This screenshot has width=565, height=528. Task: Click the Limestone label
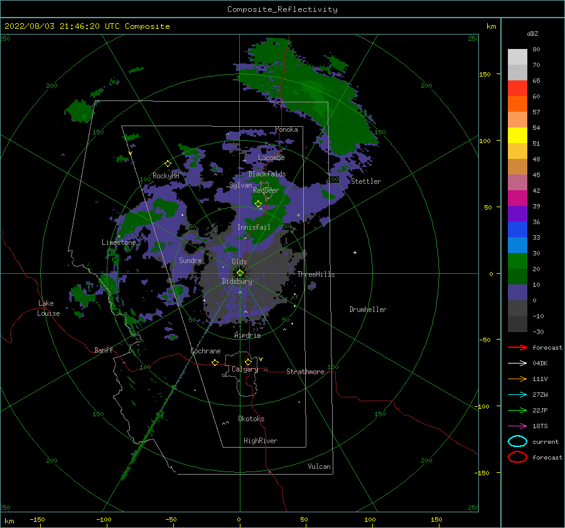point(119,242)
